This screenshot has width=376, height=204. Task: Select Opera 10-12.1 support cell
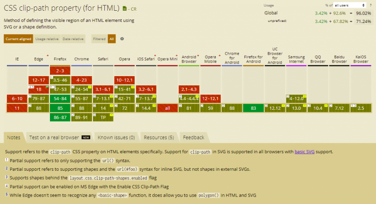point(124,80)
